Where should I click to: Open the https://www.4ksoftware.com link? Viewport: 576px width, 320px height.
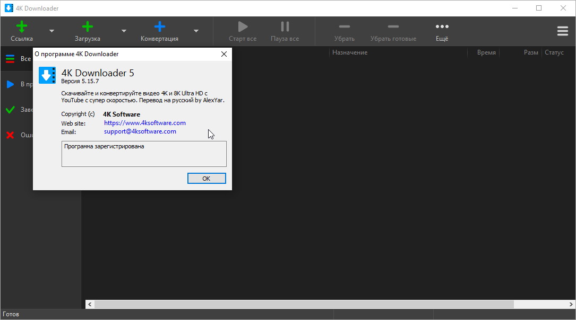pyautogui.click(x=145, y=123)
